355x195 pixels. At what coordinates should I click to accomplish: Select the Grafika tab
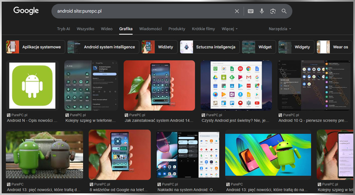coord(126,29)
